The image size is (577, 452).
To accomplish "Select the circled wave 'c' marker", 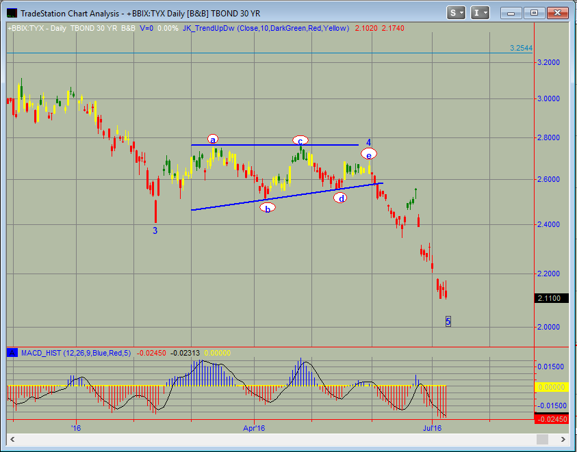I will pyautogui.click(x=300, y=140).
